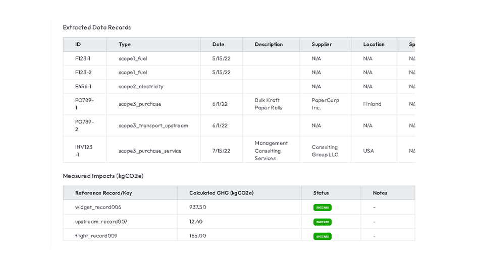Select the E456-1 record ID cell
This screenshot has width=477, height=268.
[x=83, y=87]
